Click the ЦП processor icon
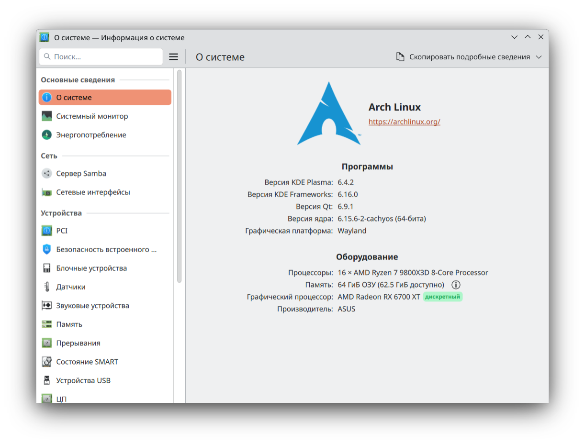This screenshot has height=445, width=585. point(46,398)
